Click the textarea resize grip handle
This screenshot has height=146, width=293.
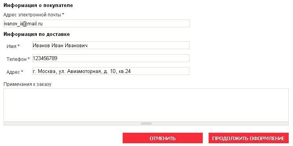click(146, 124)
